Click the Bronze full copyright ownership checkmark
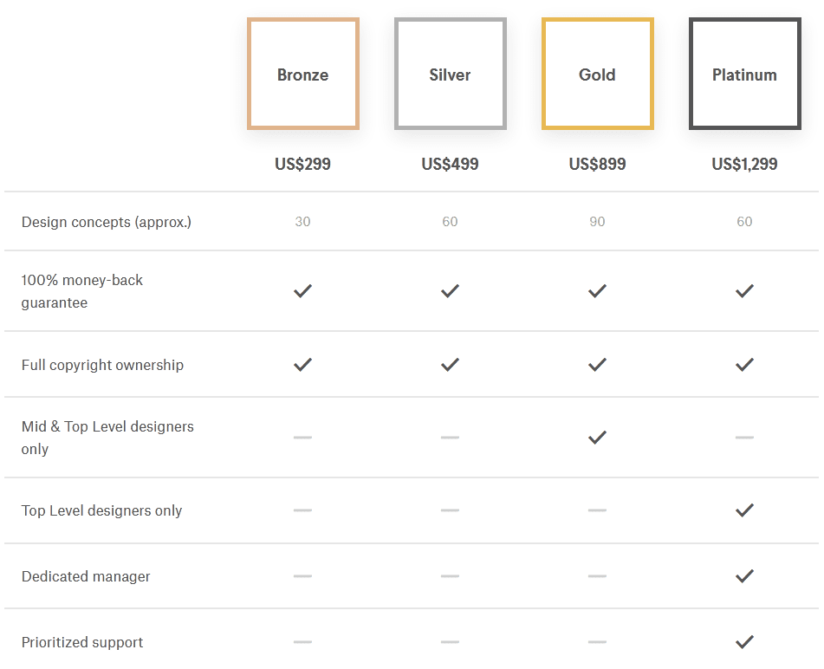This screenshot has width=824, height=669. [302, 365]
